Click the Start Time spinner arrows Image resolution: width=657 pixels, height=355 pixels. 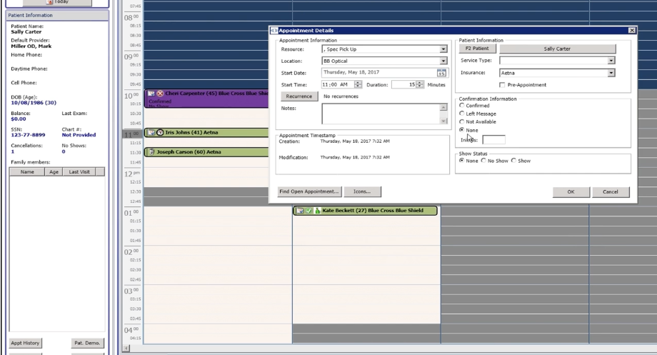click(358, 85)
